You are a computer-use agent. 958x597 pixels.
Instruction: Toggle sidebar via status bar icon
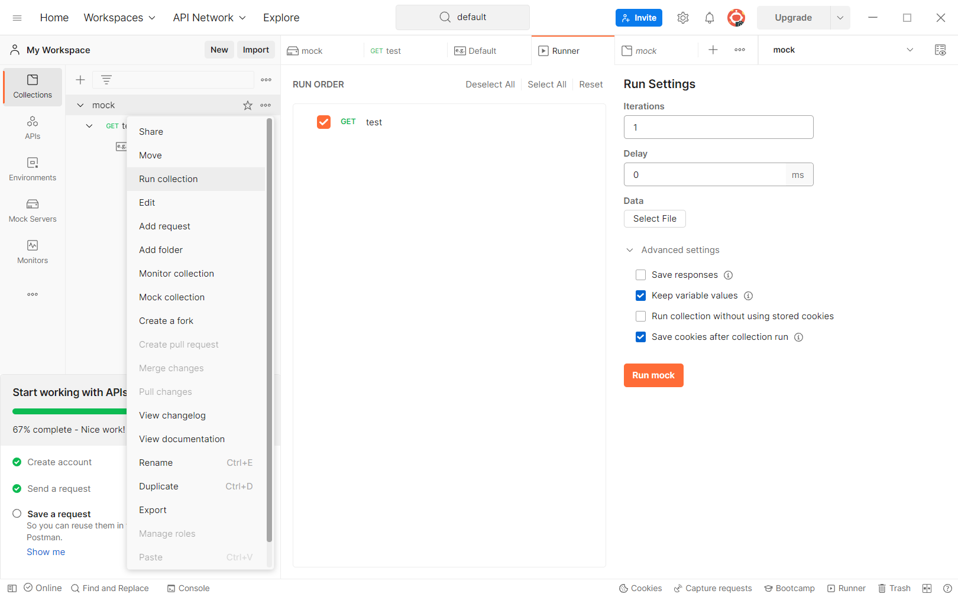tap(12, 588)
